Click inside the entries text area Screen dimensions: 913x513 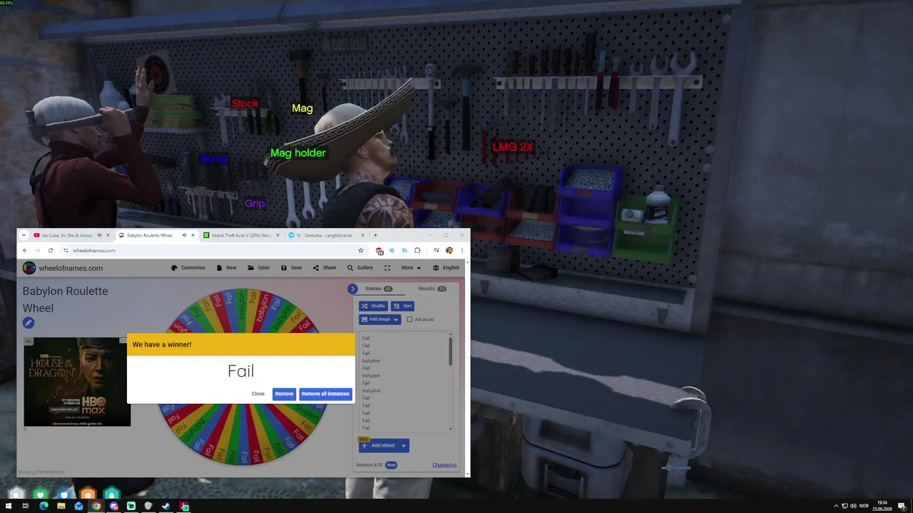[404, 382]
